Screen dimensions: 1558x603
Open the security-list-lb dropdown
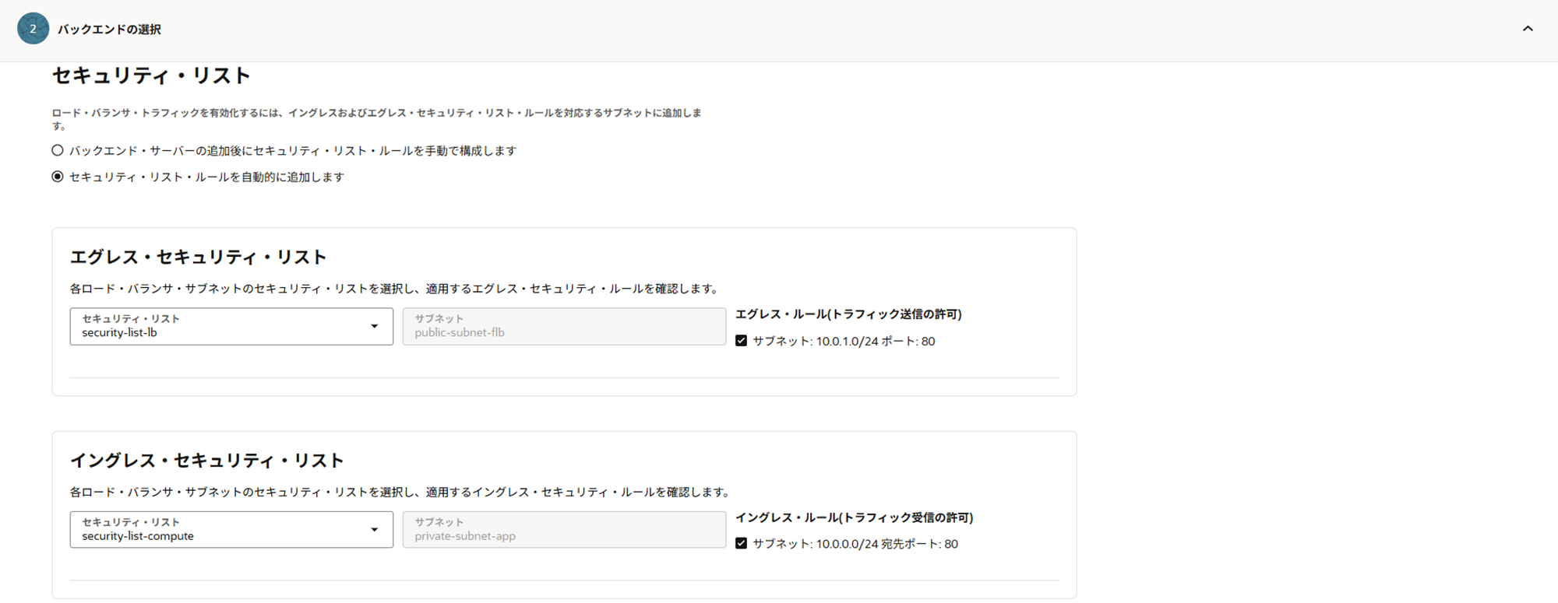tap(231, 326)
